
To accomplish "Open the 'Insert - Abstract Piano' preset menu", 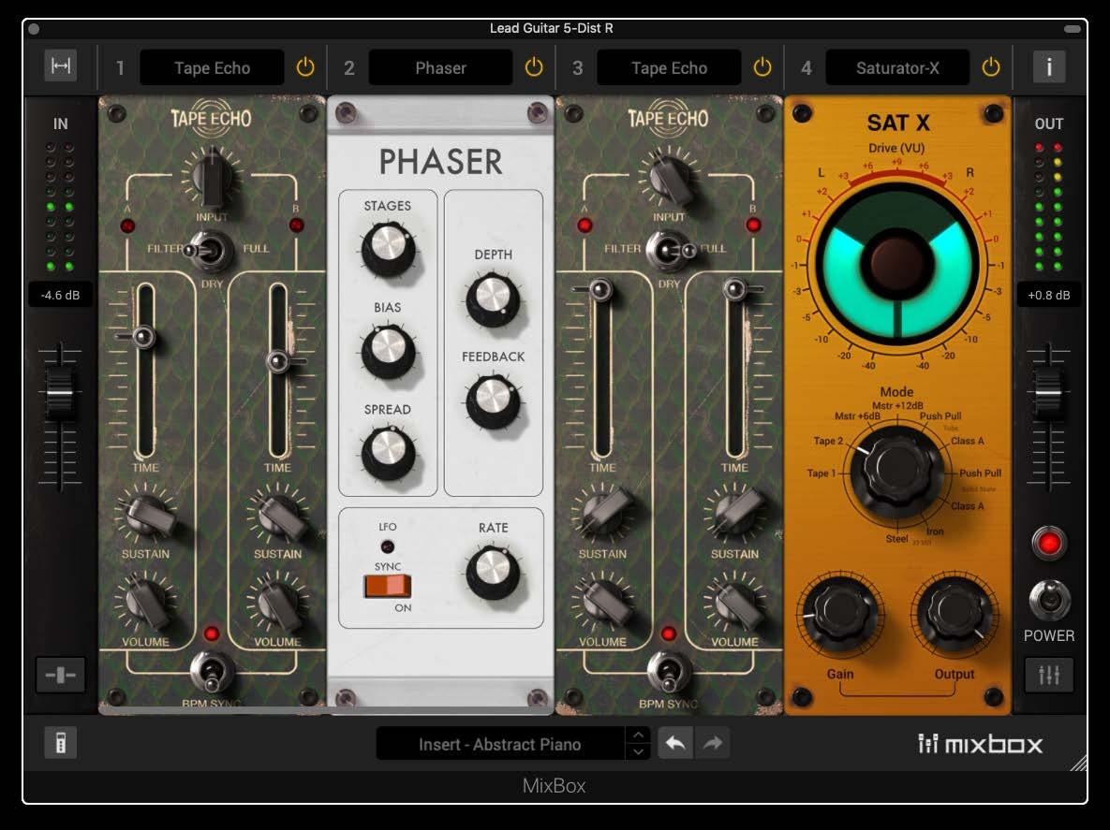I will coord(500,744).
